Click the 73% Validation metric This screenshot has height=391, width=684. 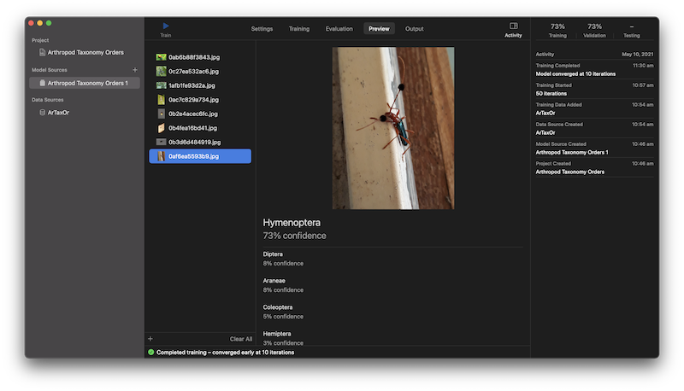pyautogui.click(x=594, y=30)
